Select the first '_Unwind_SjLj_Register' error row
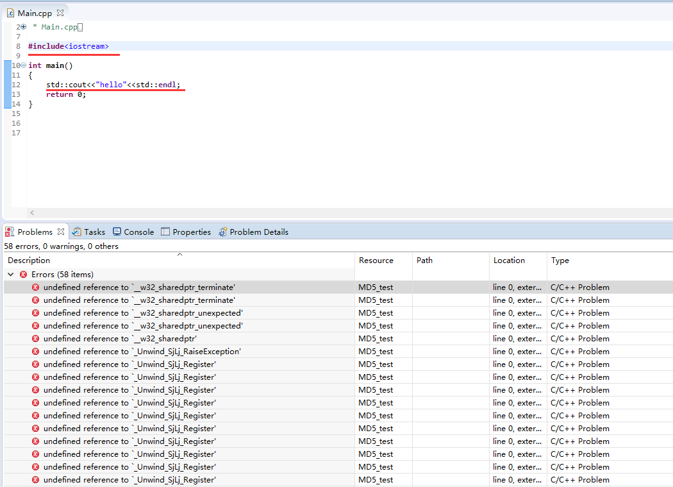 coord(338,364)
